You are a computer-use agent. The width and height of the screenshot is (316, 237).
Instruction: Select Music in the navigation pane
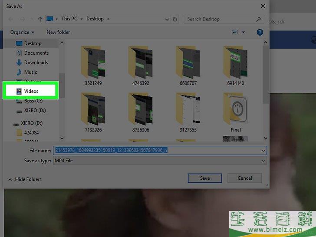31,72
